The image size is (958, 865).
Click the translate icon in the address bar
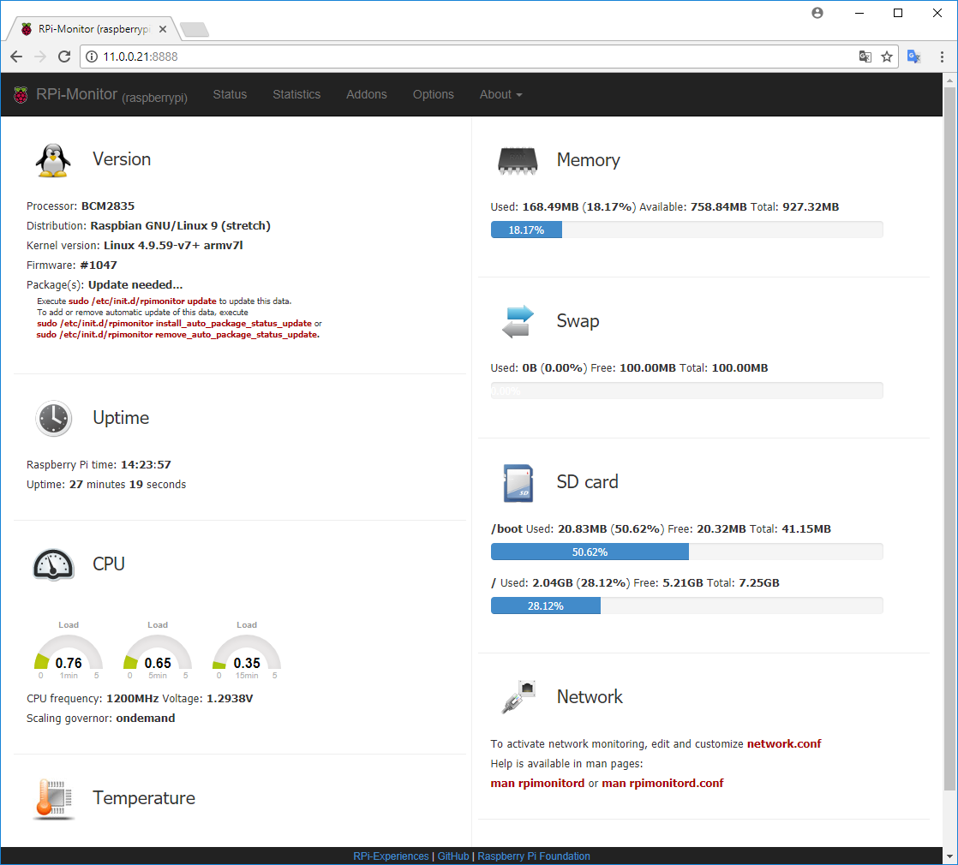tap(865, 57)
